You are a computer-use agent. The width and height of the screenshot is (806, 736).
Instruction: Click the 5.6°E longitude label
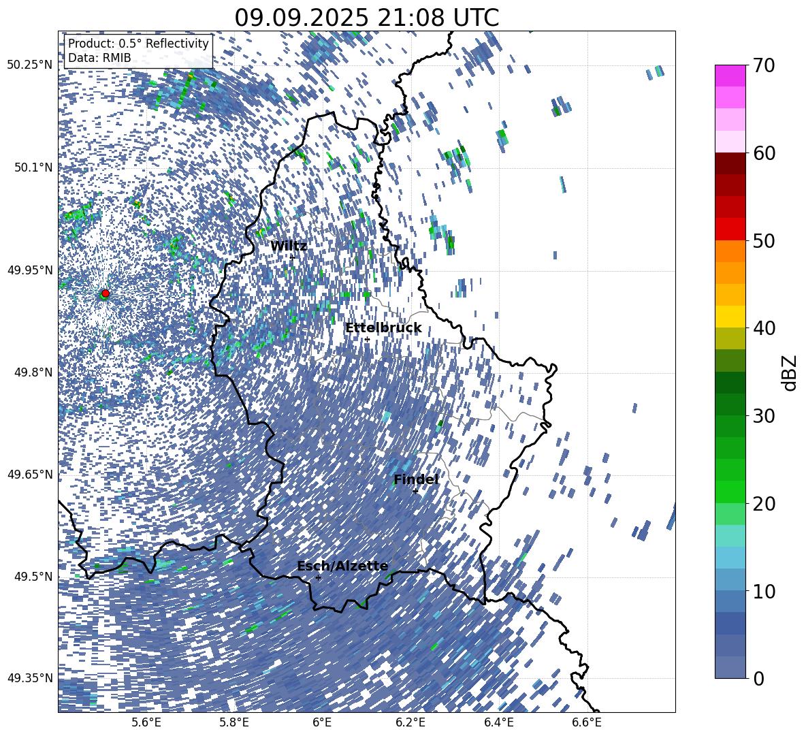[x=146, y=722]
